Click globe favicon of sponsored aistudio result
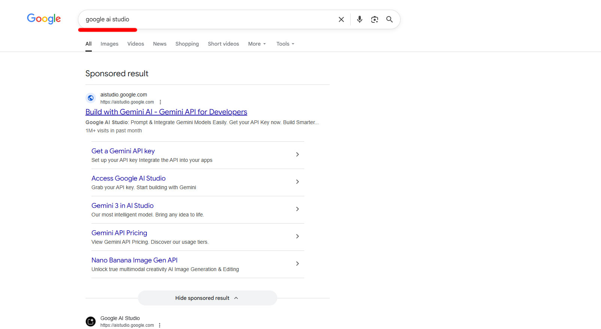This screenshot has width=601, height=329. [91, 98]
